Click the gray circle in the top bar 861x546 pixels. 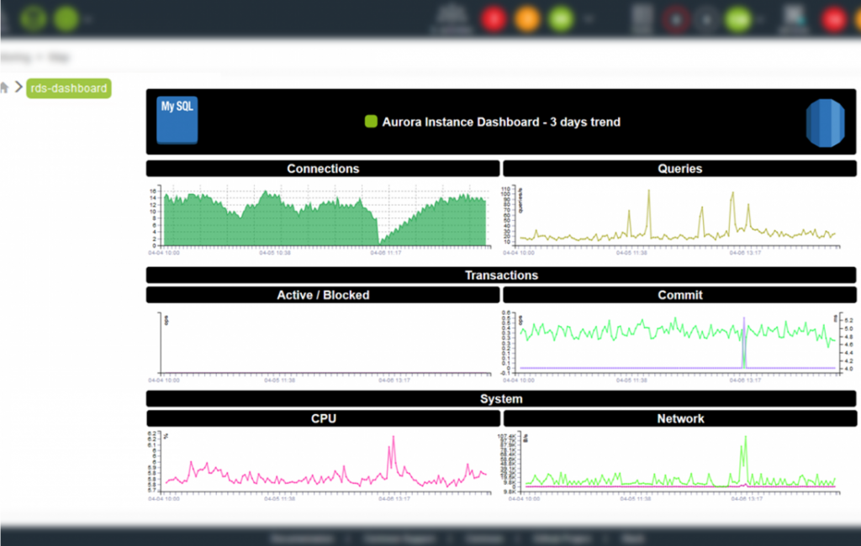[706, 19]
